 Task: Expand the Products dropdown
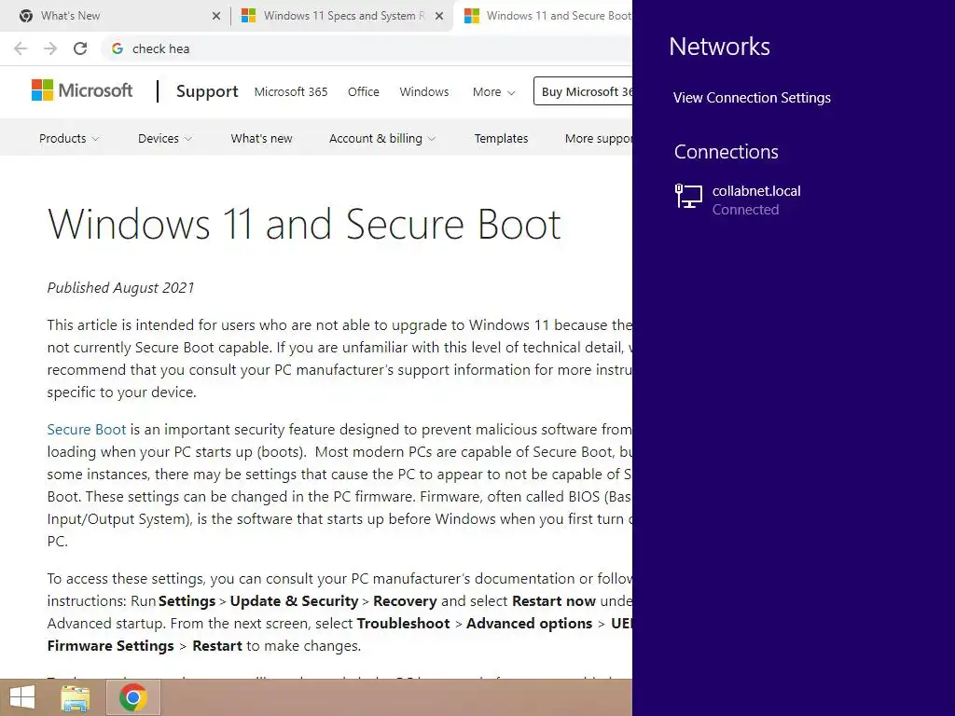point(69,139)
